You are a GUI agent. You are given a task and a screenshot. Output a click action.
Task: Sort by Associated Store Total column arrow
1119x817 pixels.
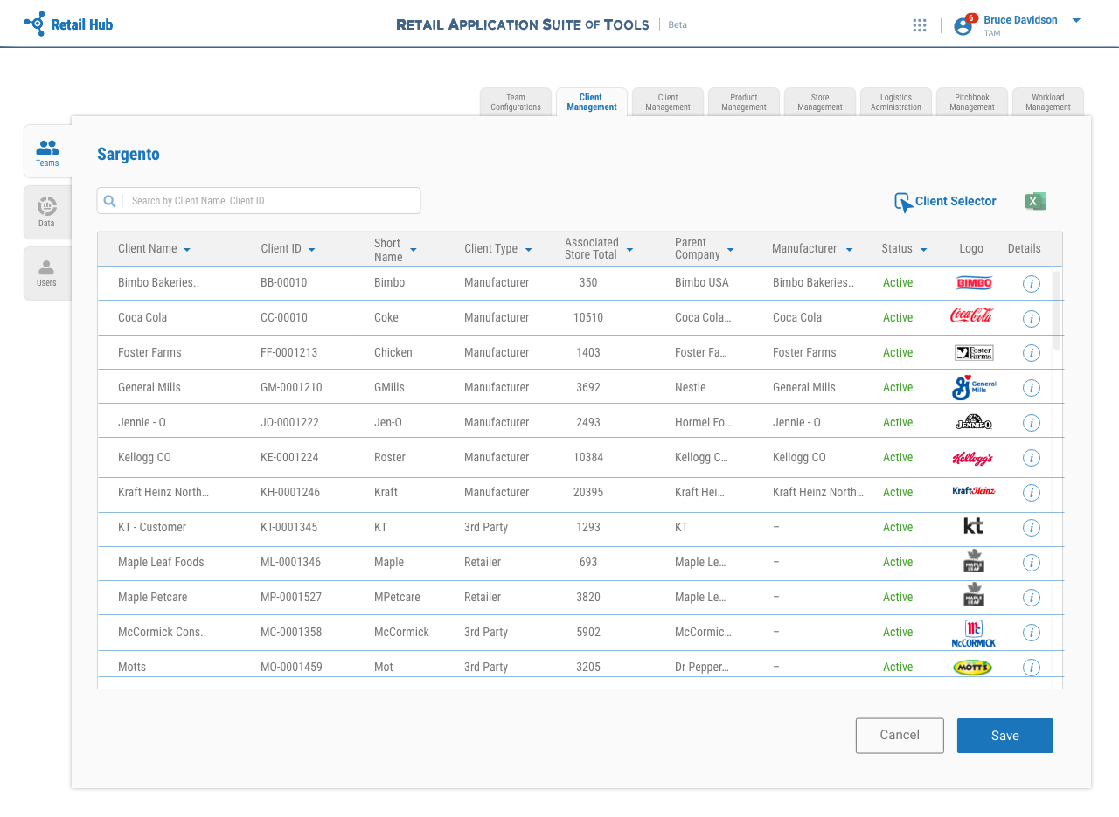629,250
